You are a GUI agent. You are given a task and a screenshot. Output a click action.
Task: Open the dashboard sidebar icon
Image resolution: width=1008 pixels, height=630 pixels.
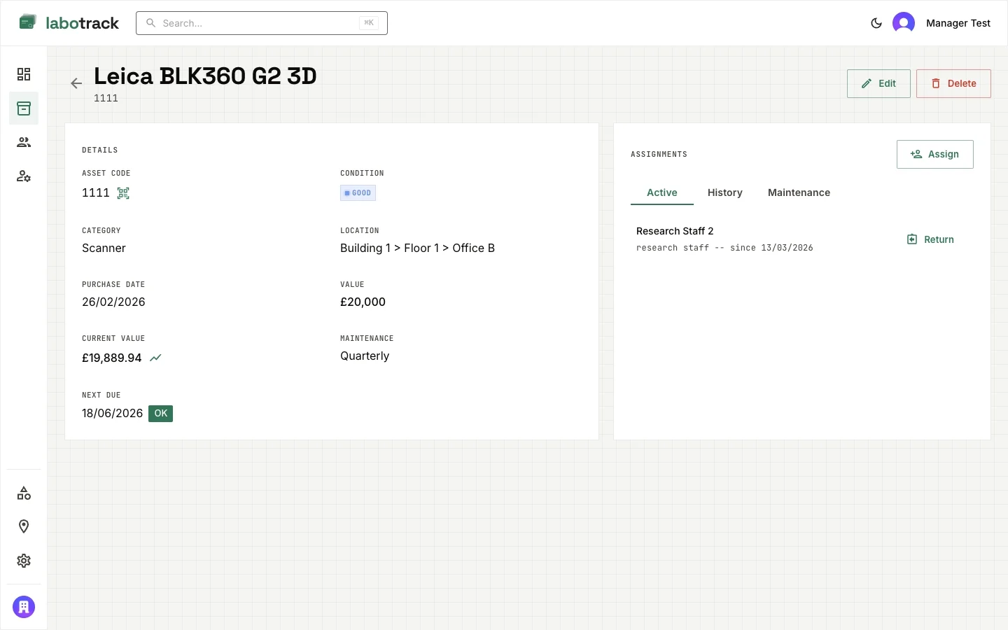[24, 74]
